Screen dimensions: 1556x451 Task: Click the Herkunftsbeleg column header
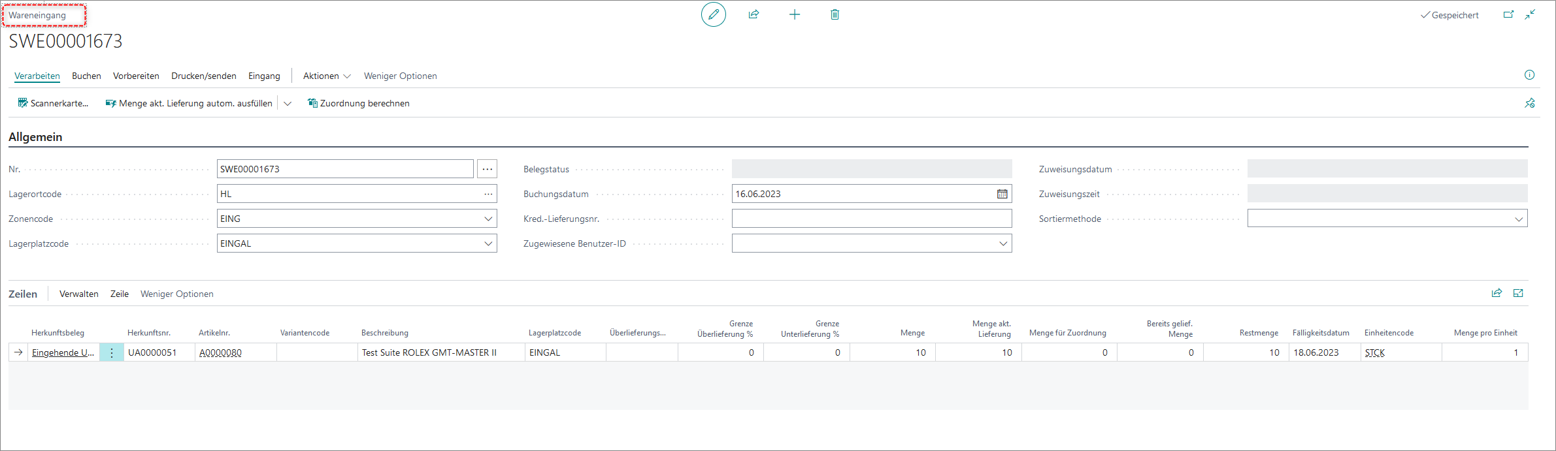click(58, 333)
